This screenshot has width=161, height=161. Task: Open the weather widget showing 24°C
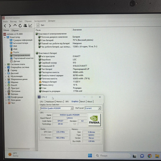point(13,155)
